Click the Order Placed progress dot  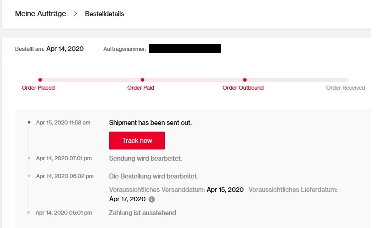[x=40, y=80]
